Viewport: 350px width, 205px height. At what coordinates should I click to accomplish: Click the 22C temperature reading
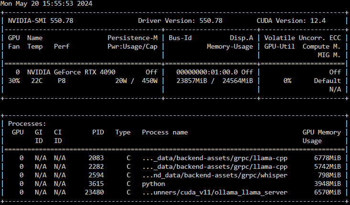pos(37,81)
